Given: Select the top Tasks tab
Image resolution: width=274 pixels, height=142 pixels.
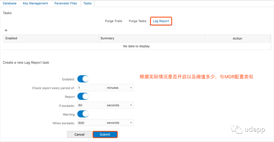Looking at the screenshot, I should tap(87, 3).
